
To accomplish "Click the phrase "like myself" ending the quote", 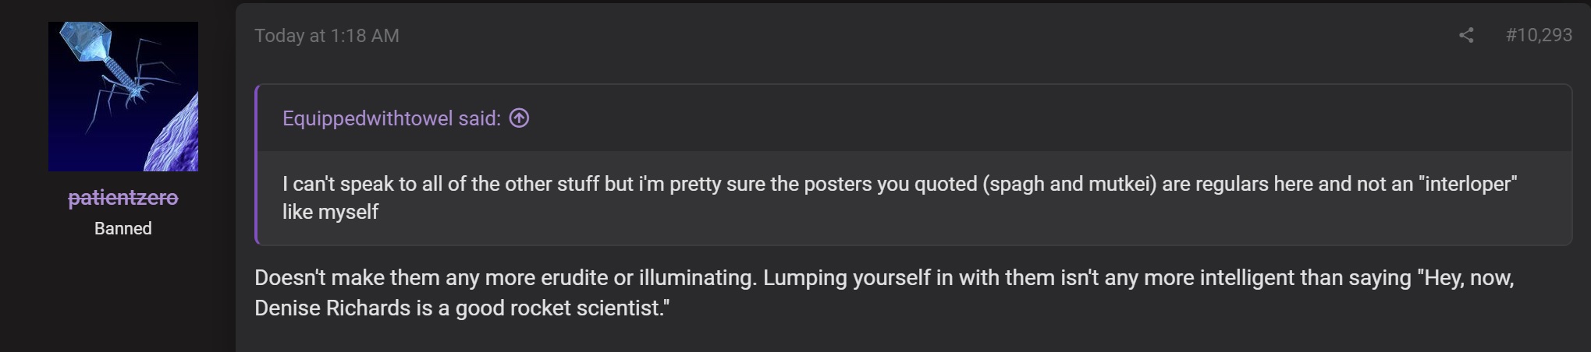I will tap(330, 212).
